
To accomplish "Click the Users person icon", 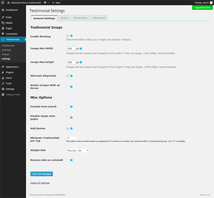I will (x=3, y=78).
